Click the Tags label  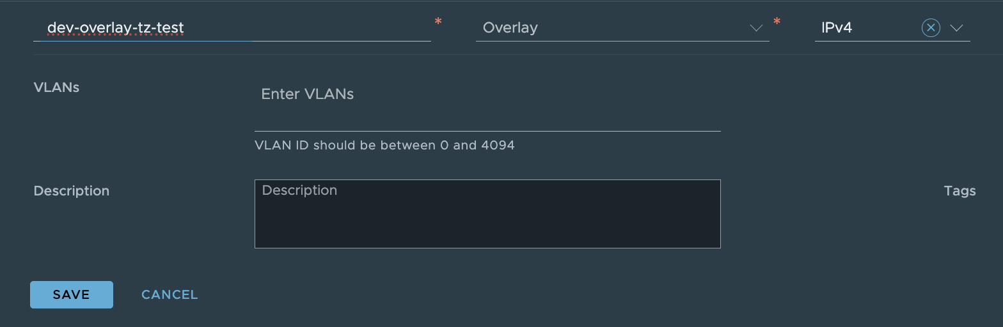960,191
